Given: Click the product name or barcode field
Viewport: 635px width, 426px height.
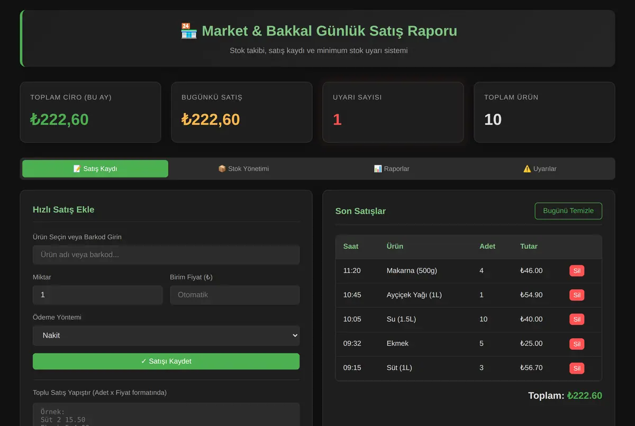Looking at the screenshot, I should pos(166,255).
